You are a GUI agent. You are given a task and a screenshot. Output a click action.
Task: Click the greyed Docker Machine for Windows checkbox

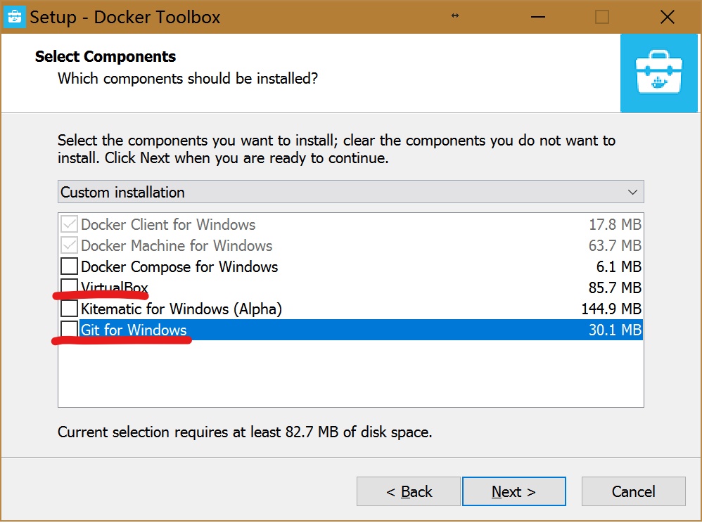69,246
